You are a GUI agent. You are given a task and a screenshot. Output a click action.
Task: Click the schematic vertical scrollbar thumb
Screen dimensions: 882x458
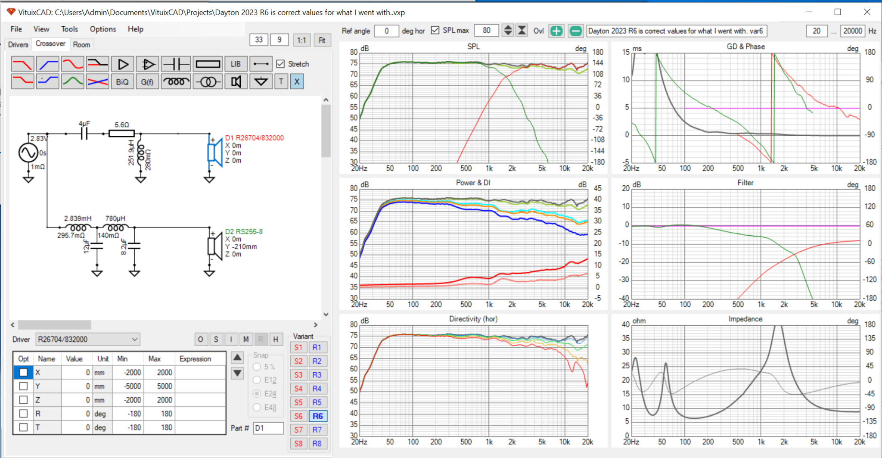[x=326, y=131]
